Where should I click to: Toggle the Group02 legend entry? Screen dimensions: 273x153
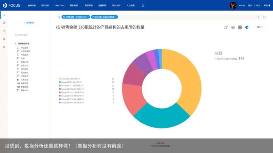[70, 82]
